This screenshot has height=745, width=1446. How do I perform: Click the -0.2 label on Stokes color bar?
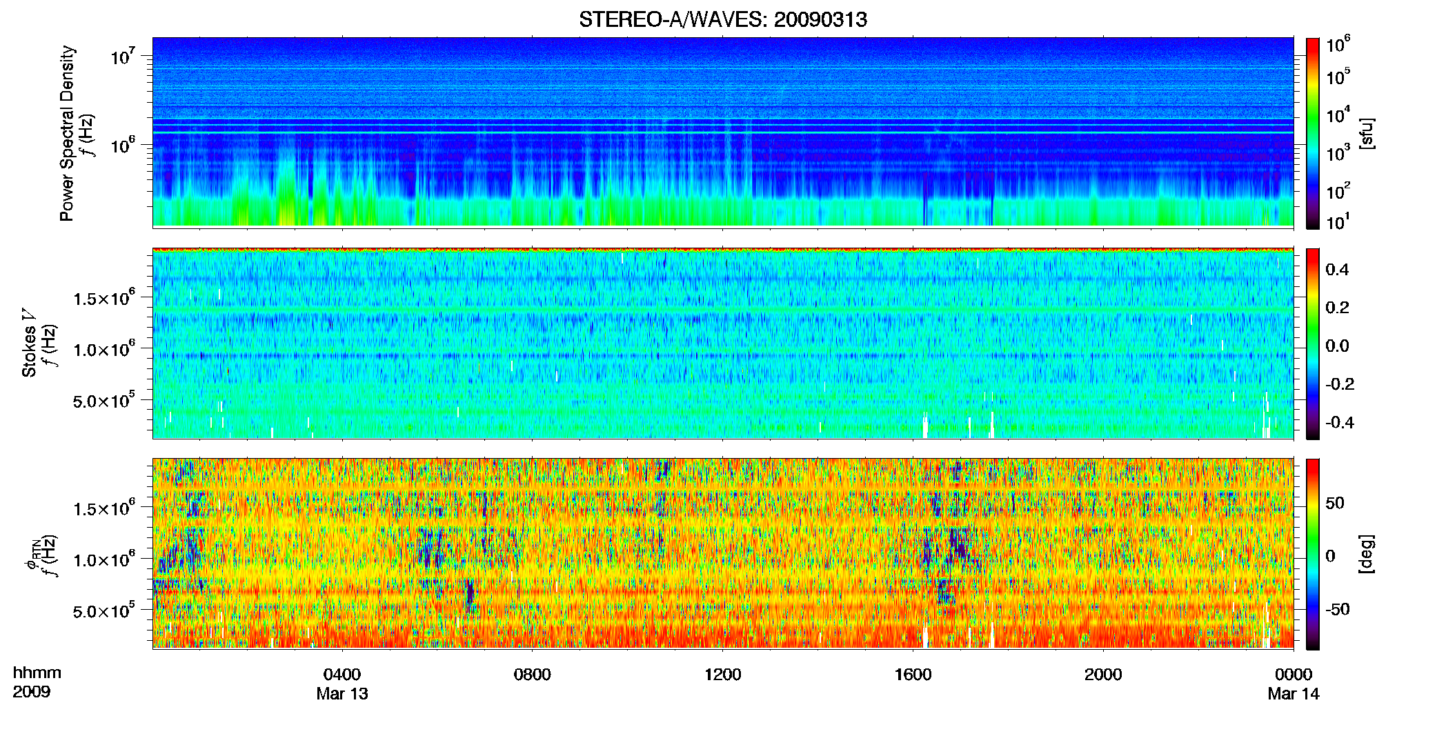pos(1339,384)
